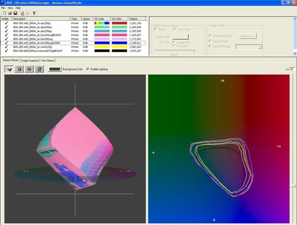
Task: Select the Default Profile radio button
Action: pos(210,41)
